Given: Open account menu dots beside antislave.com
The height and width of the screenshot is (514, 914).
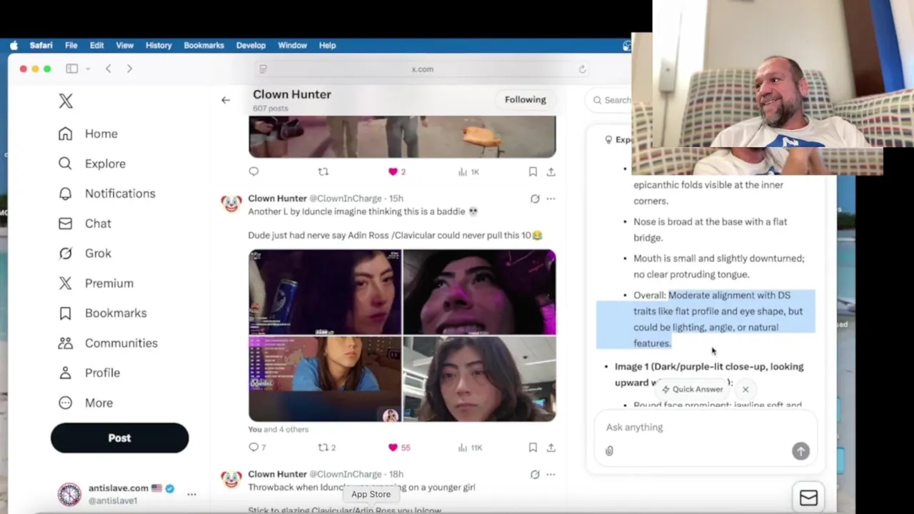Looking at the screenshot, I should (191, 494).
